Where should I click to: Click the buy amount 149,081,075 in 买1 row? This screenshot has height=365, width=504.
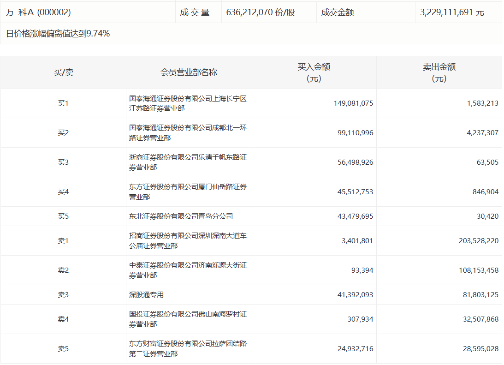tap(353, 103)
